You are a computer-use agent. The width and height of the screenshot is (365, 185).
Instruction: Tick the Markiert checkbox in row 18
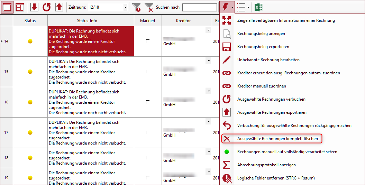(x=148, y=158)
